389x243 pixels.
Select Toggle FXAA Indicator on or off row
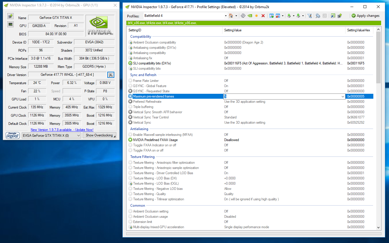[x=251, y=145]
